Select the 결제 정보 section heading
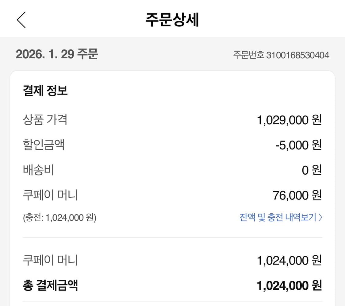This screenshot has height=306, width=345. (45, 91)
